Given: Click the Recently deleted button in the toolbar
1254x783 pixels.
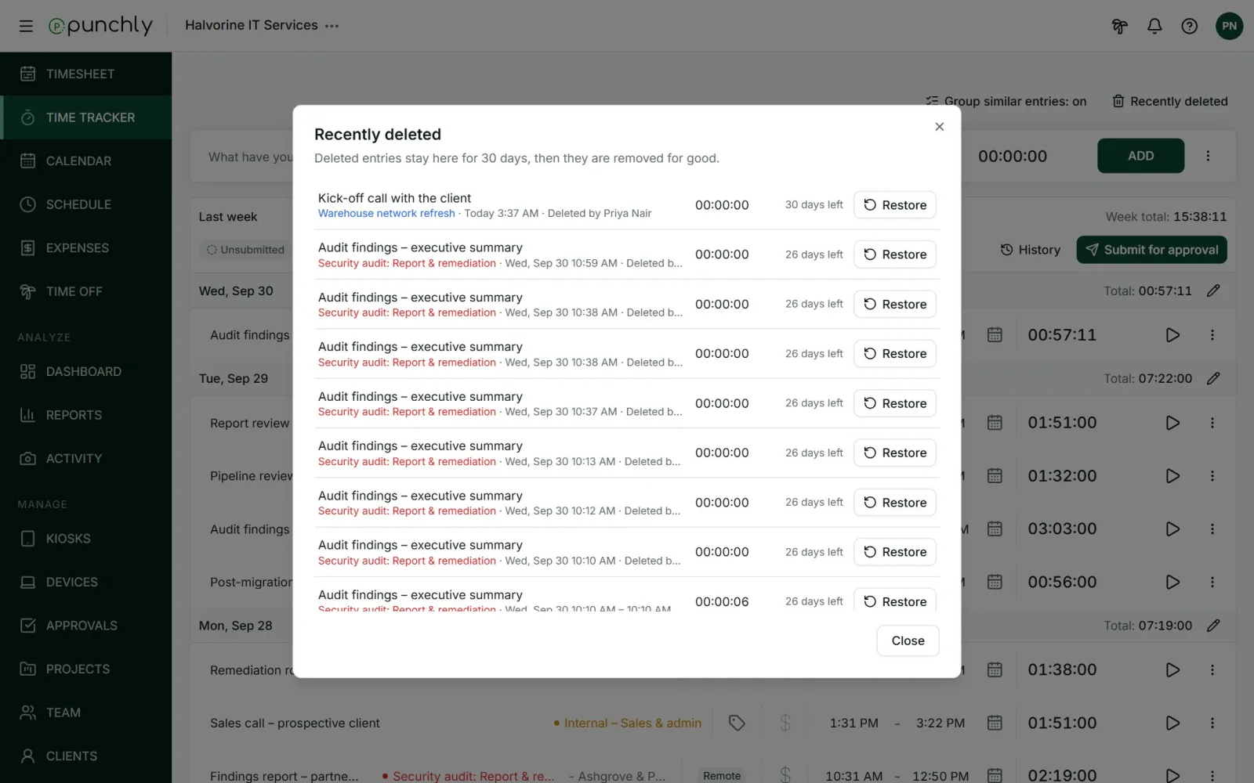Looking at the screenshot, I should [1170, 101].
